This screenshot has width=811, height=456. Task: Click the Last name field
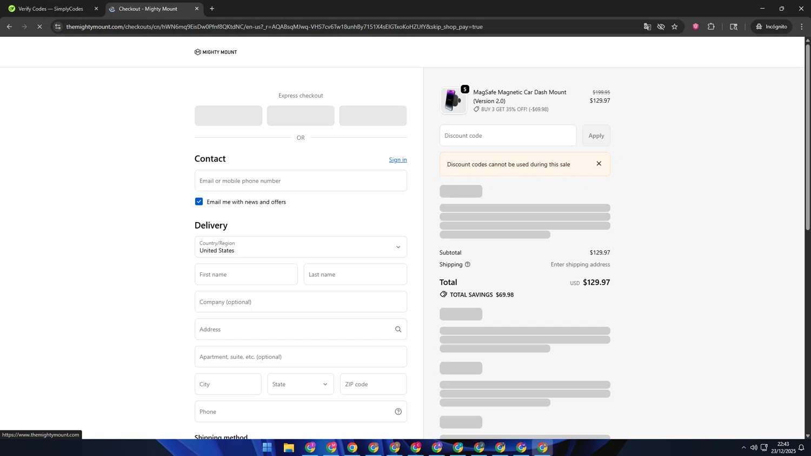(x=355, y=274)
